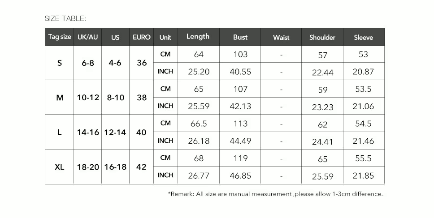Click the 12-14 US size cell

coord(115,133)
